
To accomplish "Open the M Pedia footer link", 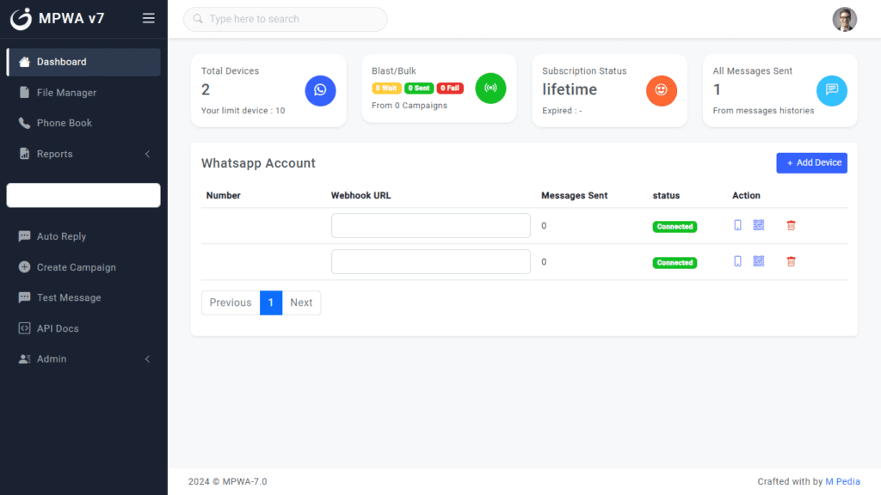I will [x=842, y=481].
